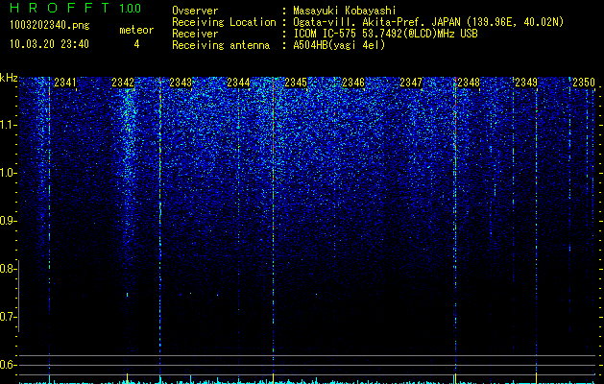The height and width of the screenshot is (384, 604).
Task: Click the 1.0 frequency axis label
Action: pyautogui.click(x=9, y=173)
